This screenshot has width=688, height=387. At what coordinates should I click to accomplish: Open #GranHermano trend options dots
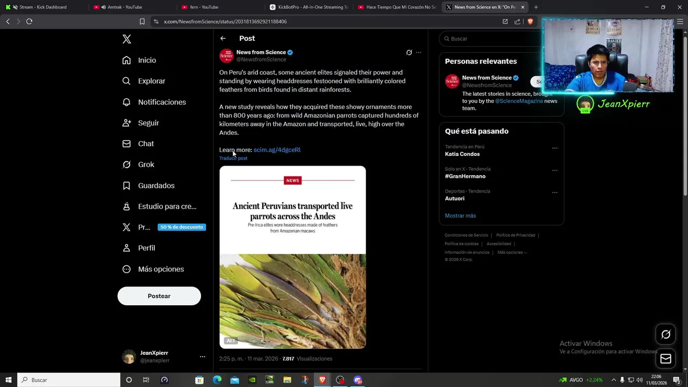(555, 170)
